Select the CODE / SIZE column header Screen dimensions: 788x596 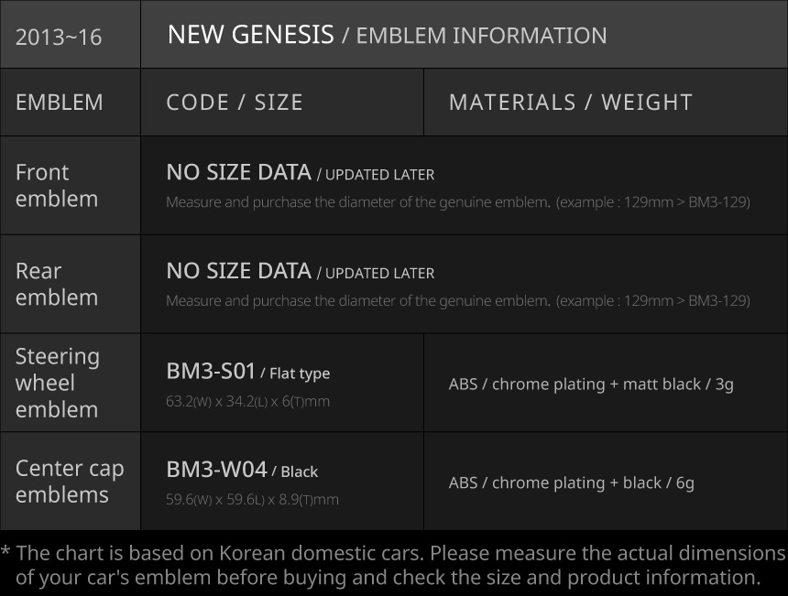coord(235,102)
